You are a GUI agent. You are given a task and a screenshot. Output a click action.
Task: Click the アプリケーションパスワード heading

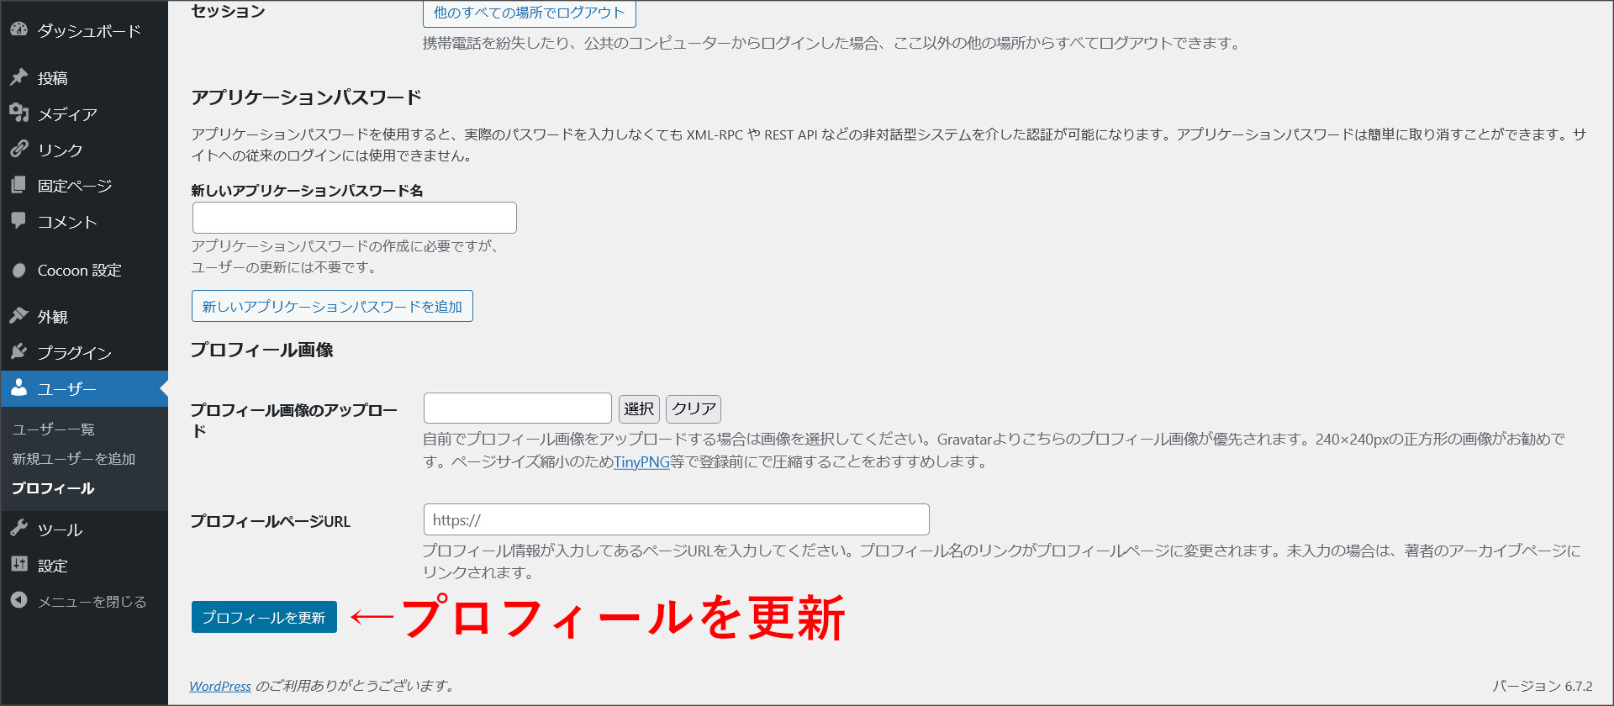[307, 97]
